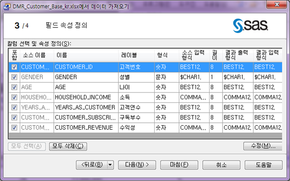Viewport: 290px width, 181px height.
Task: Click the YEARS_A... source name cell
Action: coord(37,107)
